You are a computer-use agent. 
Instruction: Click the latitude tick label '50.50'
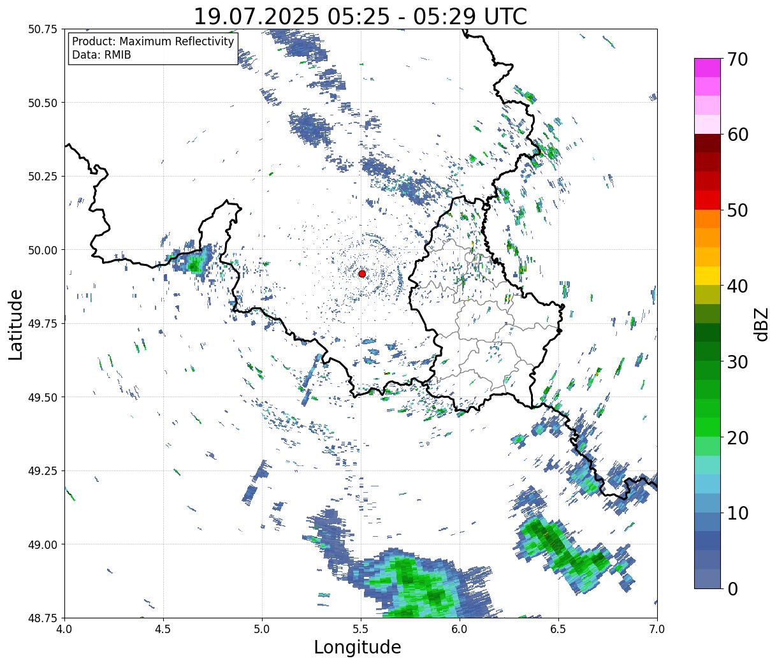[43, 103]
